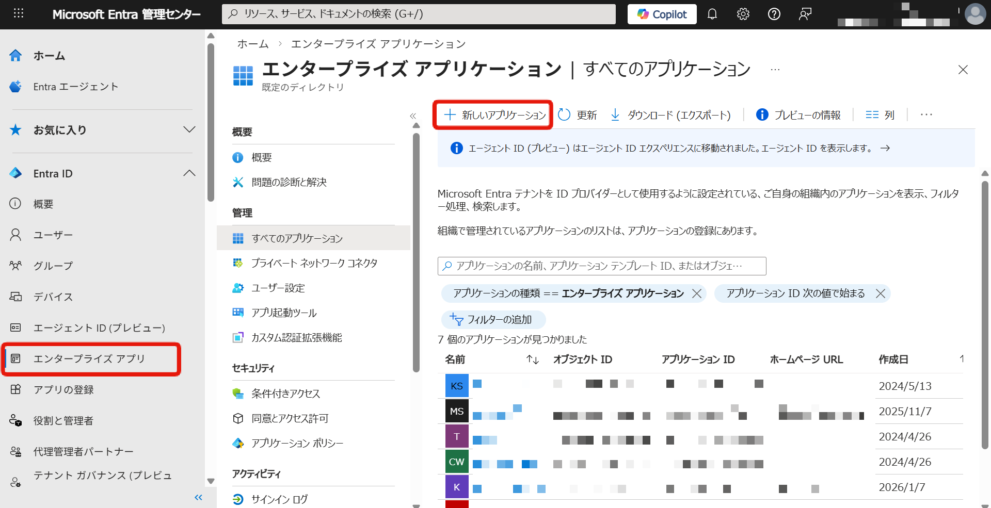Open the help question mark icon
This screenshot has width=991, height=508.
click(774, 14)
